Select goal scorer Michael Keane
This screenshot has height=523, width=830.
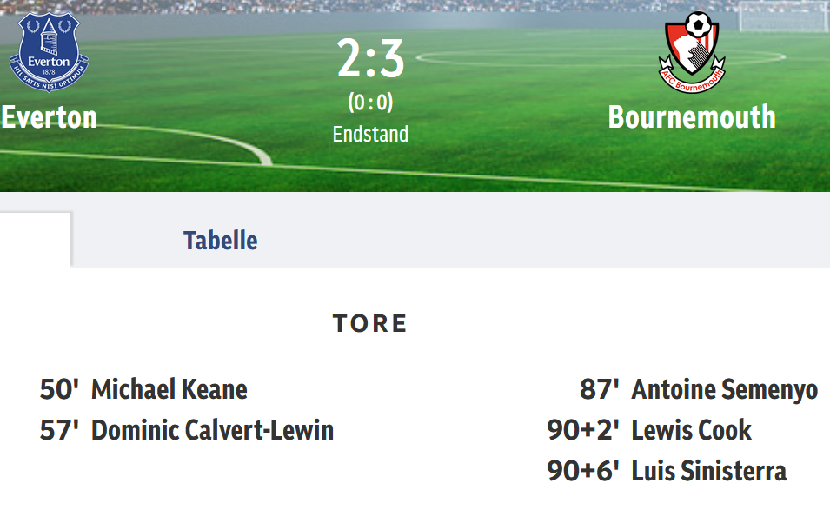point(169,389)
